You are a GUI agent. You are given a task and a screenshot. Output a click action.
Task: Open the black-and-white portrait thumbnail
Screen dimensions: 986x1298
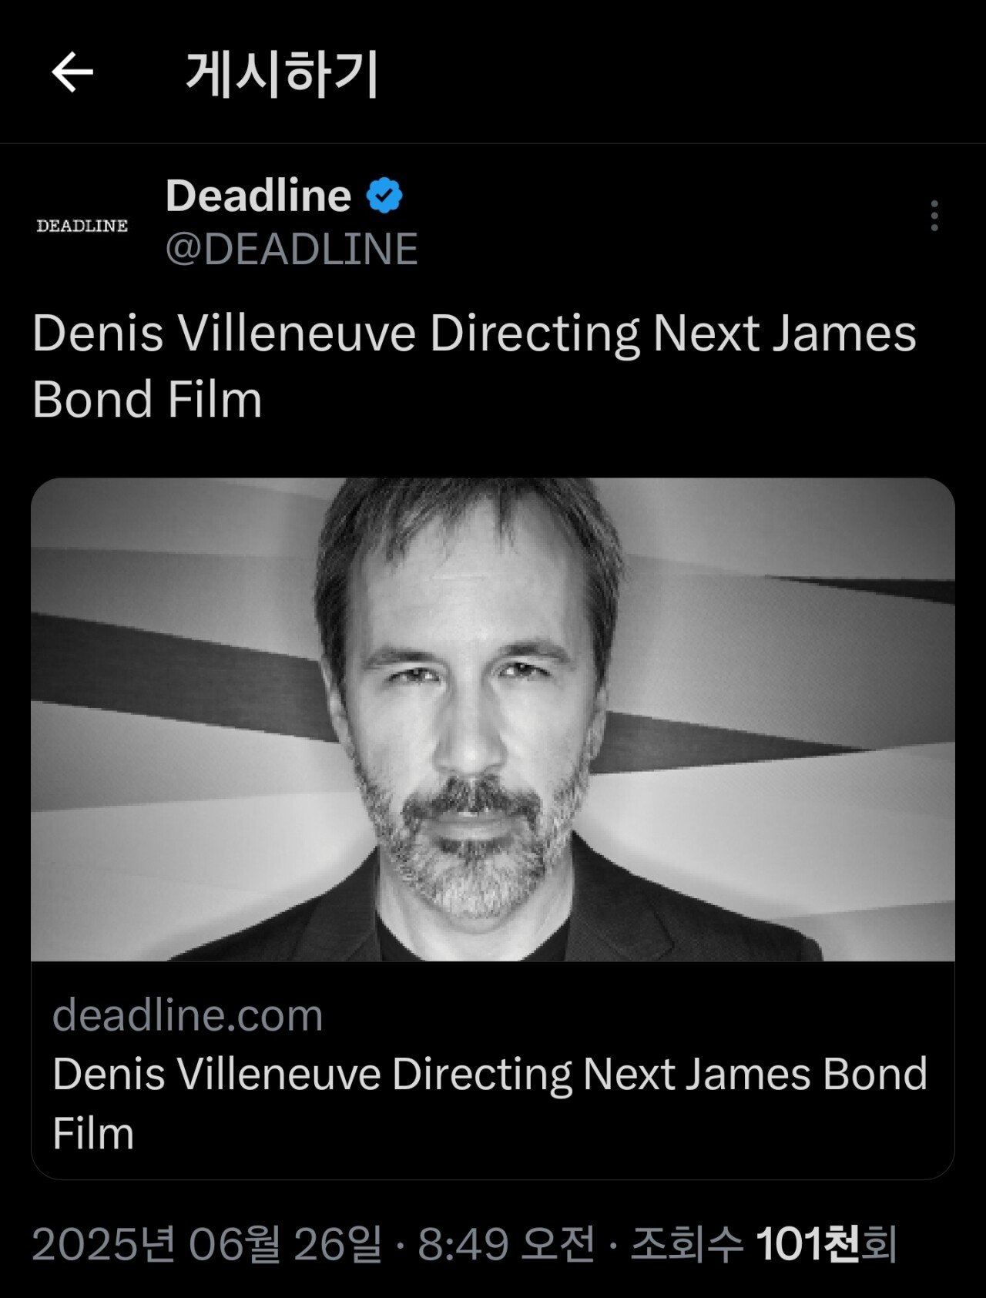pos(493,719)
